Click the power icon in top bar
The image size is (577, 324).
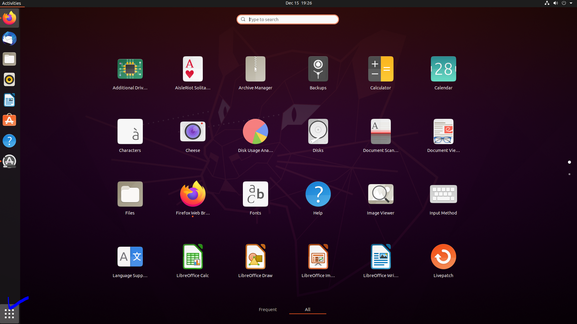click(564, 3)
